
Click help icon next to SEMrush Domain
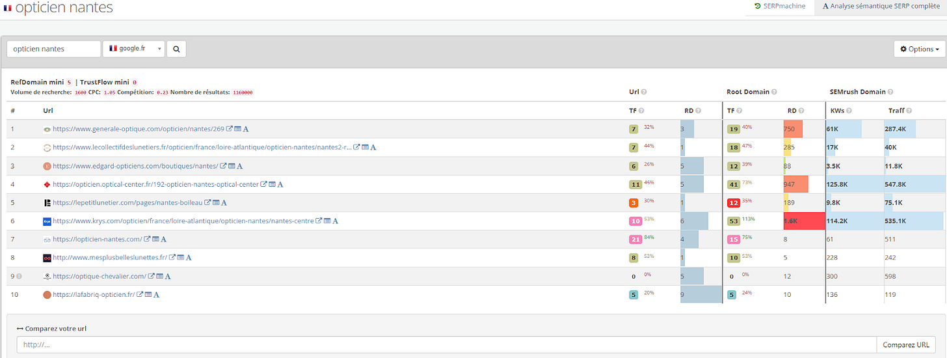(x=890, y=92)
